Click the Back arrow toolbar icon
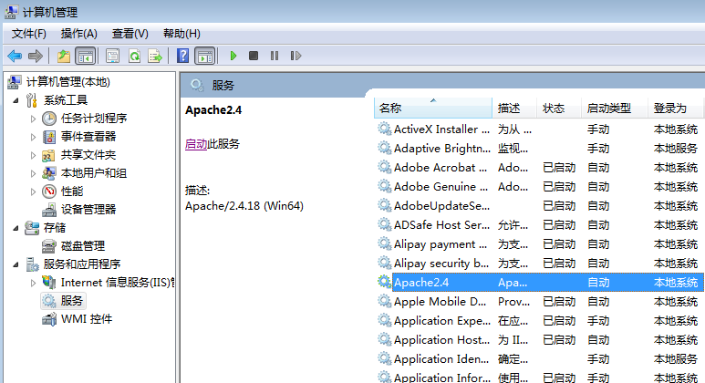705x383 pixels. click(x=15, y=56)
